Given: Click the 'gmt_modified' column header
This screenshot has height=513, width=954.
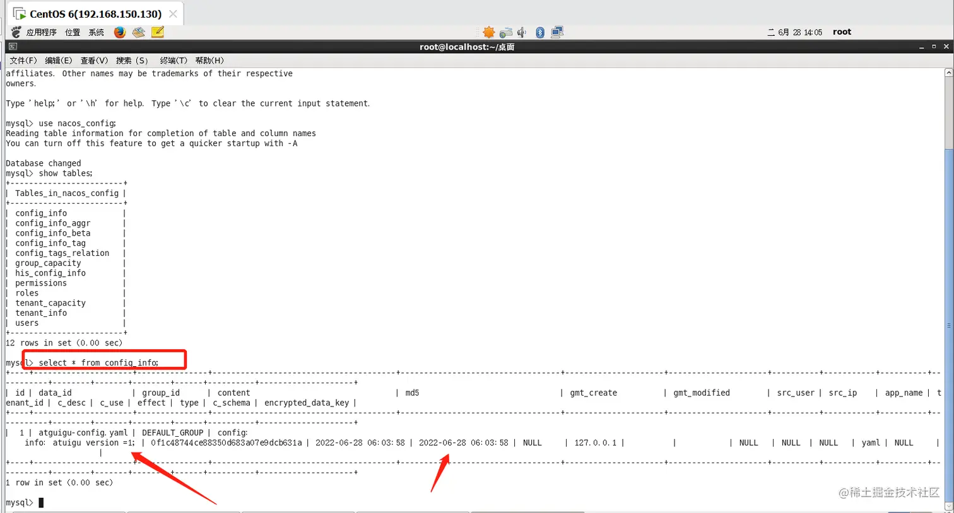Looking at the screenshot, I should tap(702, 393).
